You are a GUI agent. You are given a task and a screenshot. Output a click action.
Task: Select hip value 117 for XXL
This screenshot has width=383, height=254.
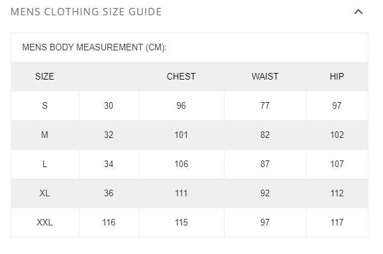click(337, 222)
